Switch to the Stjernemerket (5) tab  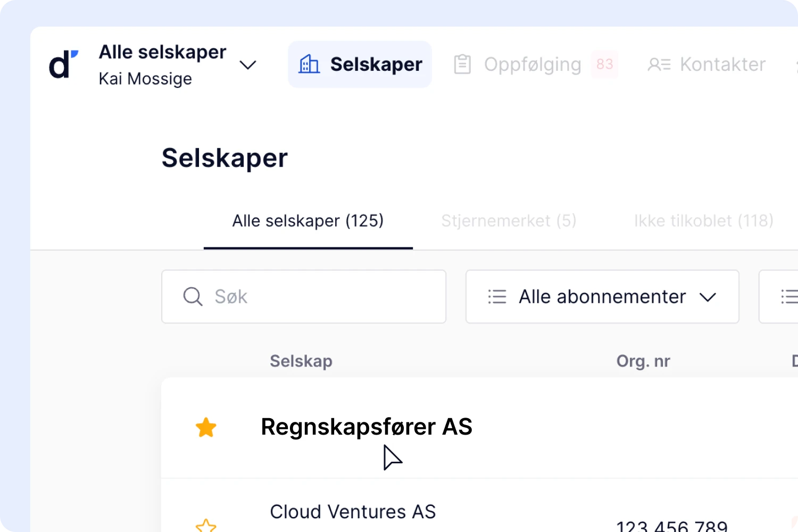(509, 221)
